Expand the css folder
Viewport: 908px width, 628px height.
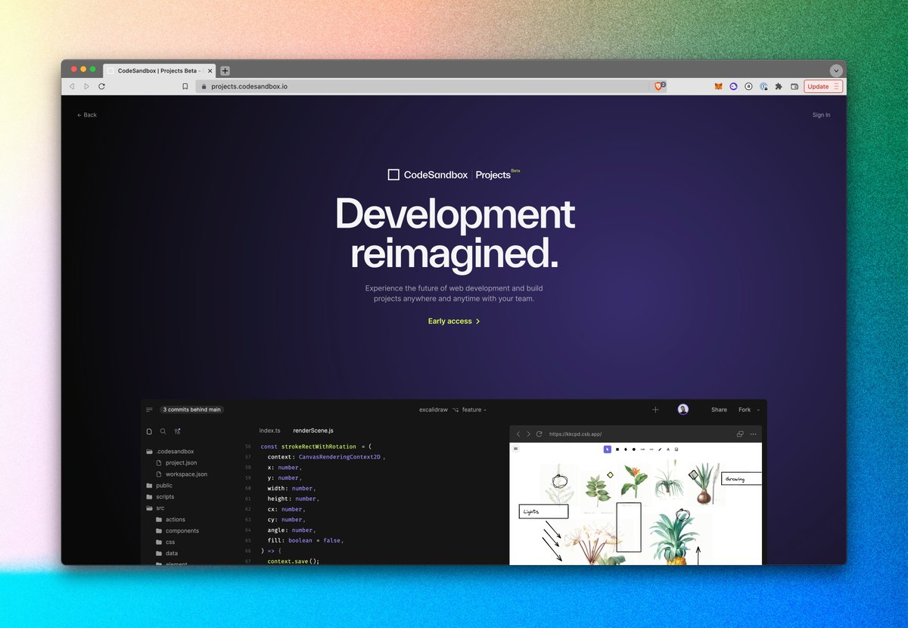[165, 543]
